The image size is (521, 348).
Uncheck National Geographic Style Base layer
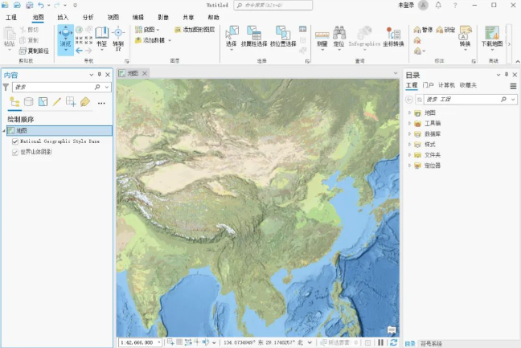pos(15,141)
